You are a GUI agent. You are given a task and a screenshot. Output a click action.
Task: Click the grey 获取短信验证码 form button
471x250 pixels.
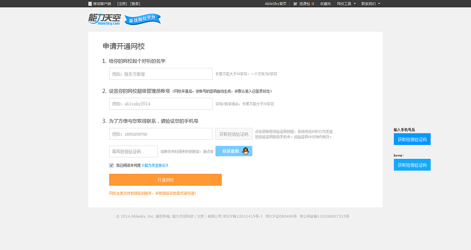(234, 134)
